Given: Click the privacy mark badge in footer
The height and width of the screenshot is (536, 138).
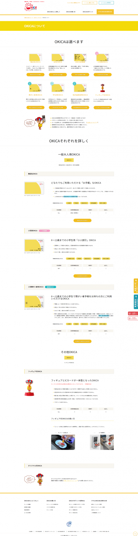Looking at the screenshot, I should [69, 523].
